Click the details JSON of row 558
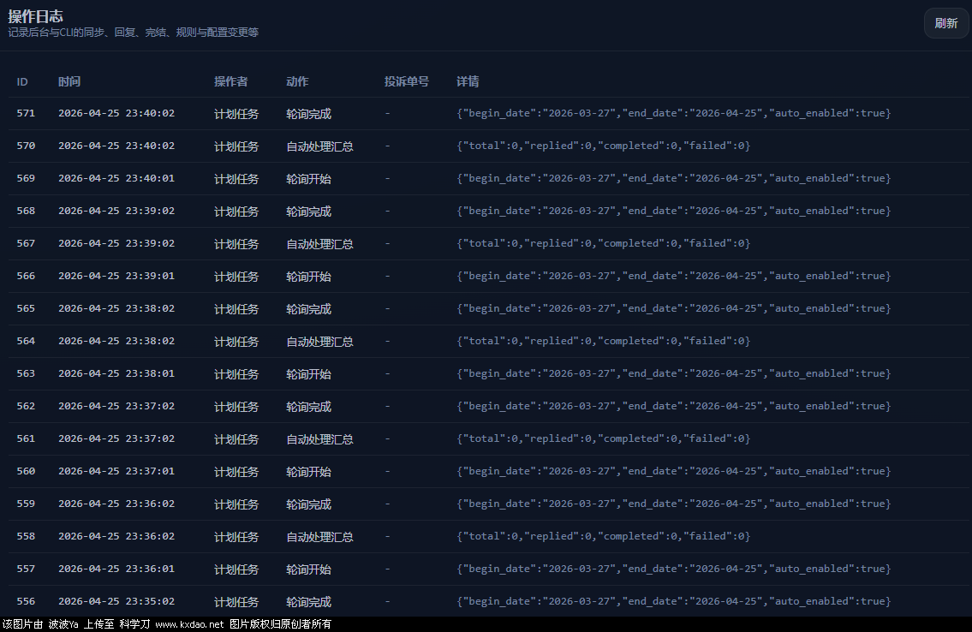The image size is (972, 632). [x=603, y=537]
